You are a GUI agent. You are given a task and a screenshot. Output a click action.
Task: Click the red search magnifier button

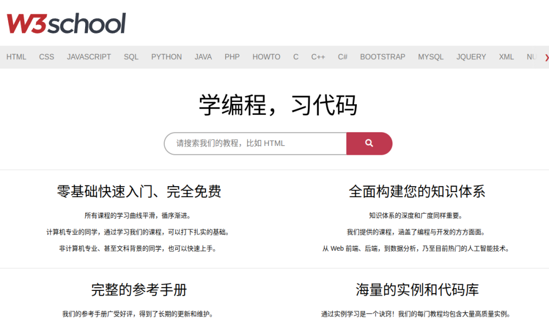(369, 144)
